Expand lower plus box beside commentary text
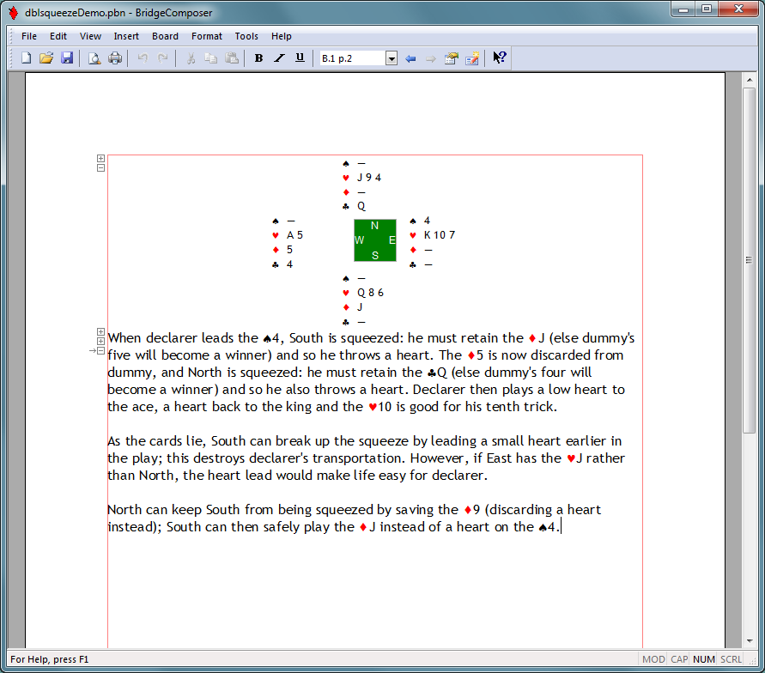Viewport: 765px width, 673px height. 100,342
